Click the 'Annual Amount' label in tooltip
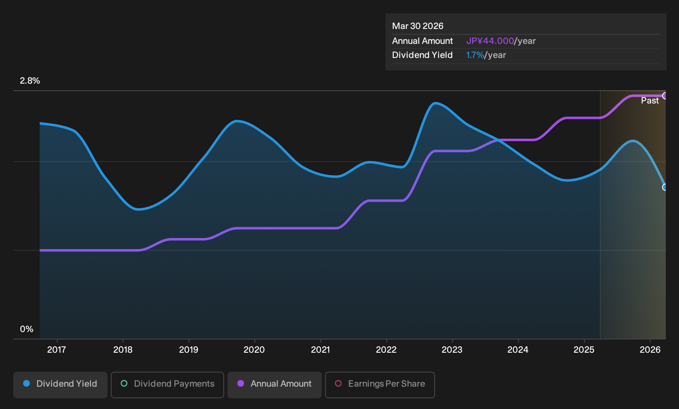The width and height of the screenshot is (679, 409). [422, 41]
